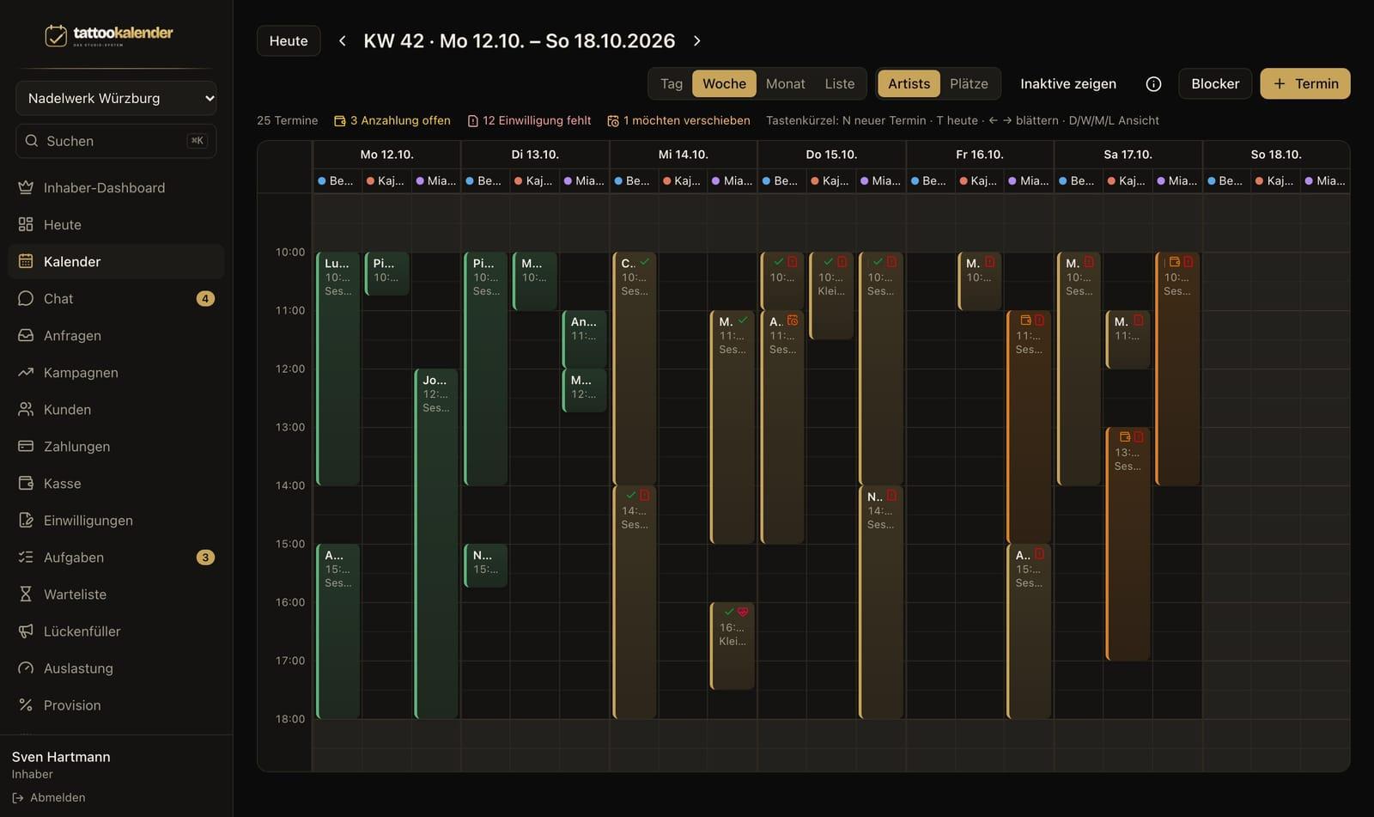Click the Abmelden link

49,797
